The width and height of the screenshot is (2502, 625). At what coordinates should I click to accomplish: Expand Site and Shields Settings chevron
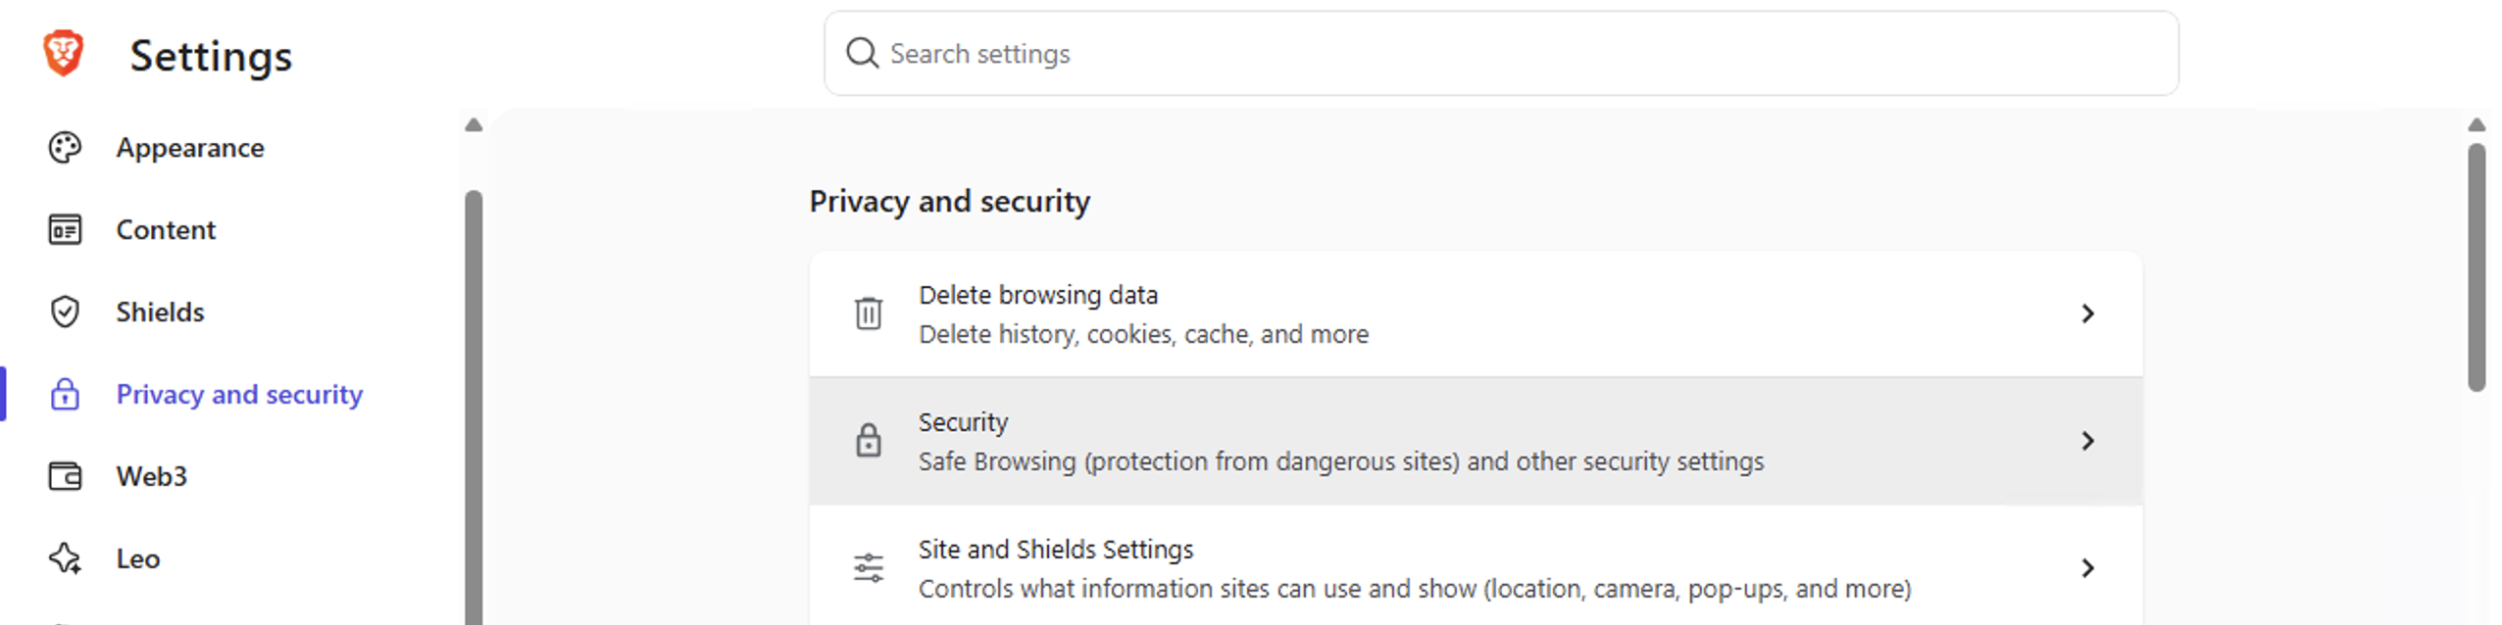tap(2087, 568)
